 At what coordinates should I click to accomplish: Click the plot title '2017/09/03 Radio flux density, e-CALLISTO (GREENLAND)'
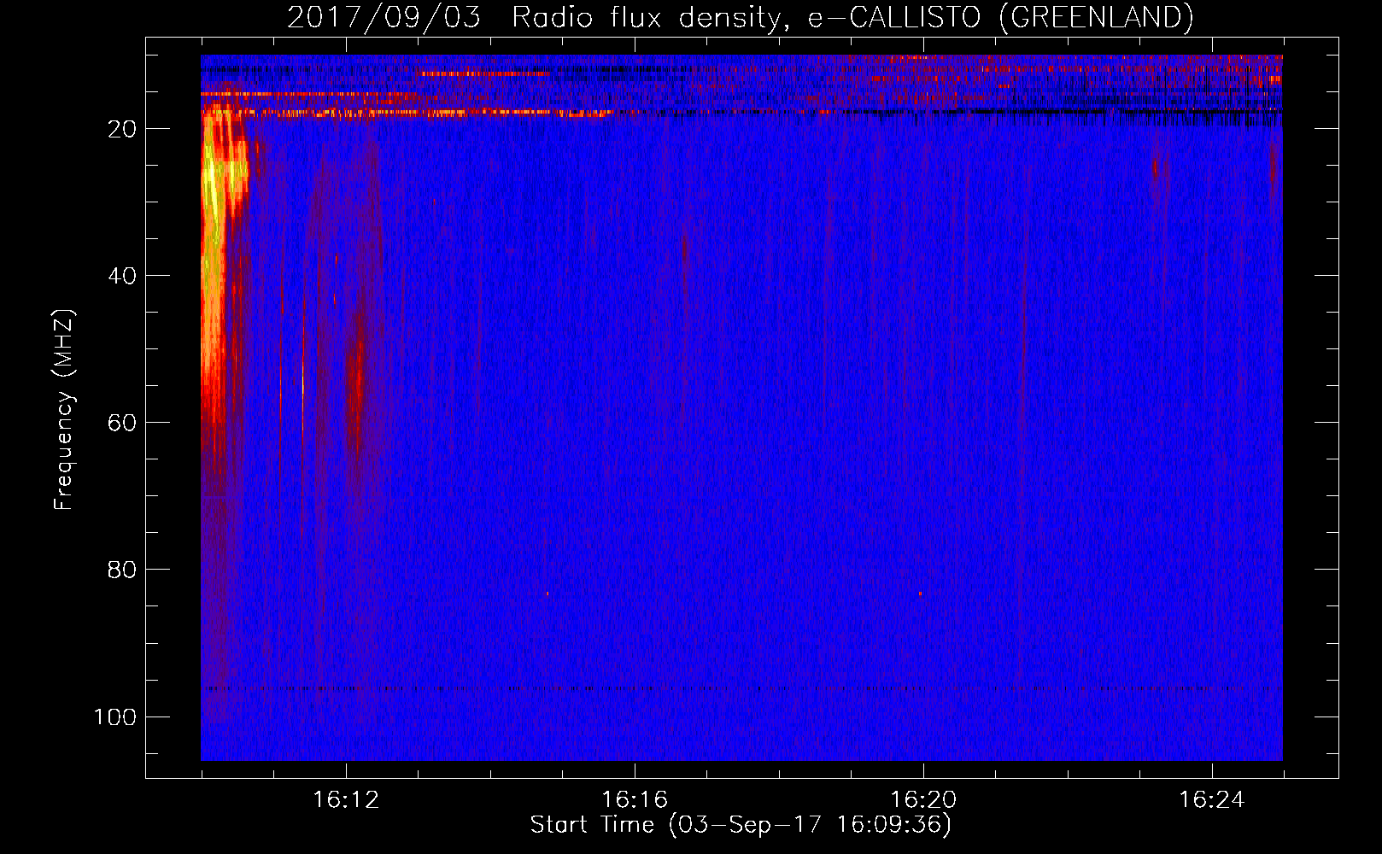pyautogui.click(x=740, y=17)
